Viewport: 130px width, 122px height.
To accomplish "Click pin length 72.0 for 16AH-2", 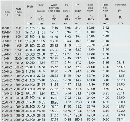I will pyautogui.click(x=78, y=67).
